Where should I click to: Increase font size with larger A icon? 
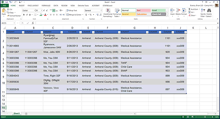click(x=44, y=10)
